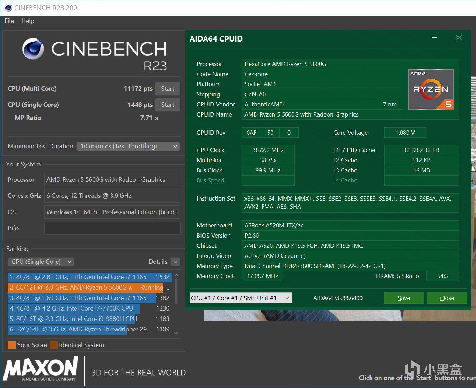
Task: Click the orange Your Score legend swatch
Action: tap(12, 345)
